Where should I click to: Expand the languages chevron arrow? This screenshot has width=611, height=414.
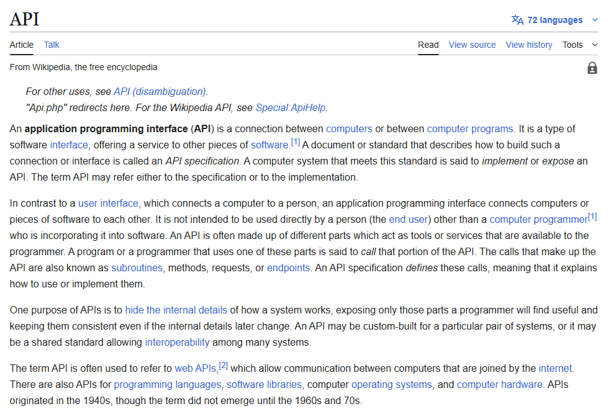[x=595, y=20]
